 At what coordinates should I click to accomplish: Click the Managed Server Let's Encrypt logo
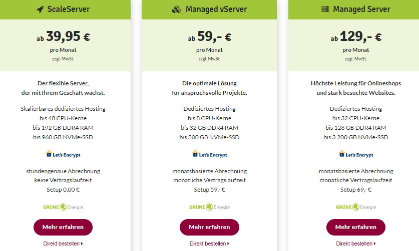click(x=356, y=154)
